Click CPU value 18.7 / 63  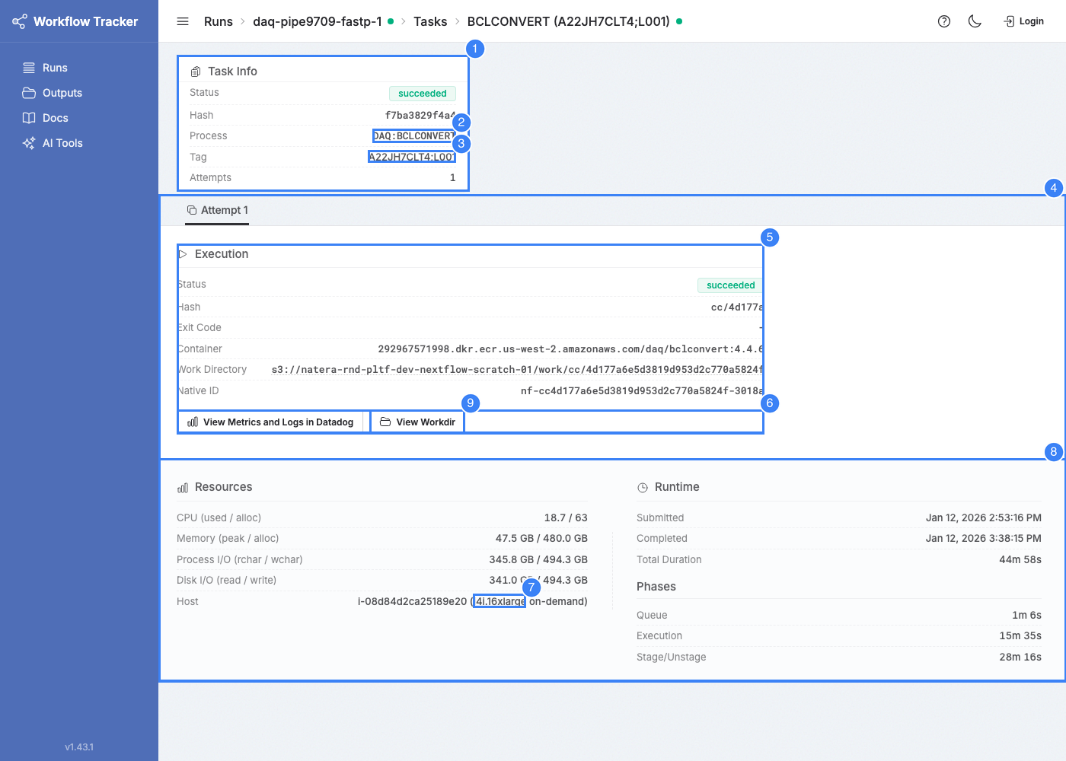566,517
